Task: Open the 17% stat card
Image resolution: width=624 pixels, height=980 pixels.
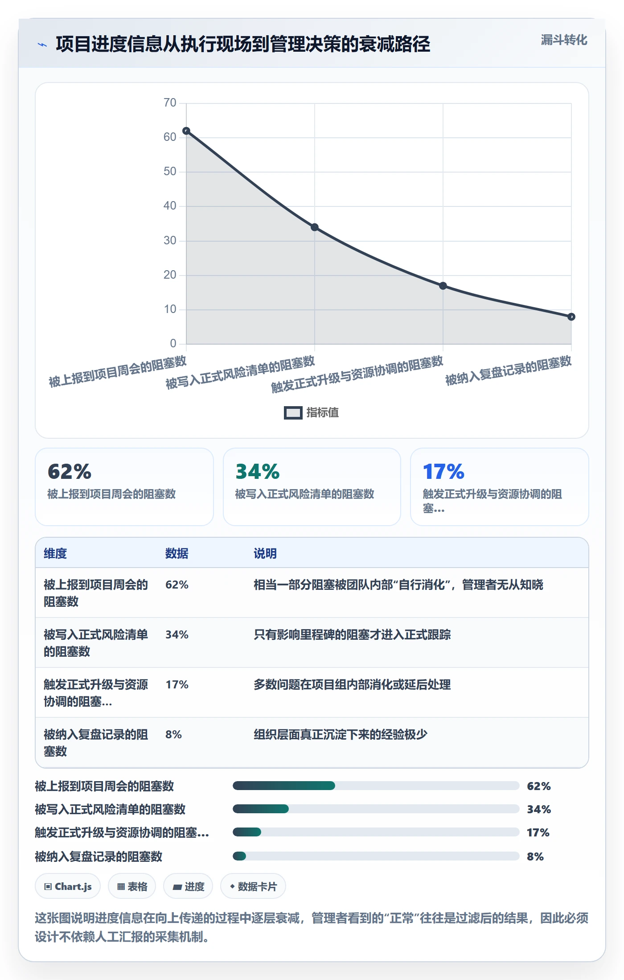Action: 499,487
